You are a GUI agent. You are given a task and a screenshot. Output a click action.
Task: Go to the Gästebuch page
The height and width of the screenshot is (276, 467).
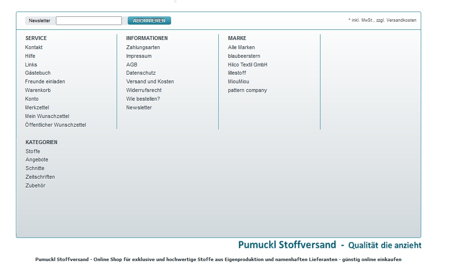(38, 73)
